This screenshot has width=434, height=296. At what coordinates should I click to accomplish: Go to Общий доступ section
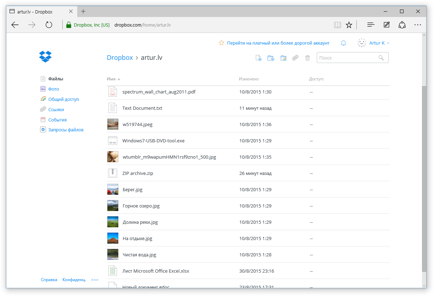63,99
